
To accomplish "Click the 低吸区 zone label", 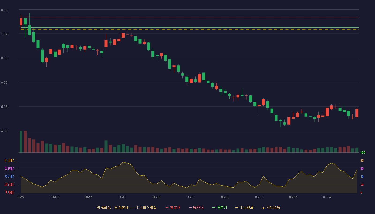I will coord(9,193).
